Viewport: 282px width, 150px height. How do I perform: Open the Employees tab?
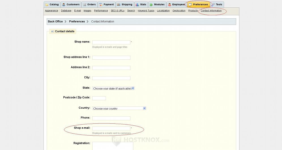[x=177, y=5]
